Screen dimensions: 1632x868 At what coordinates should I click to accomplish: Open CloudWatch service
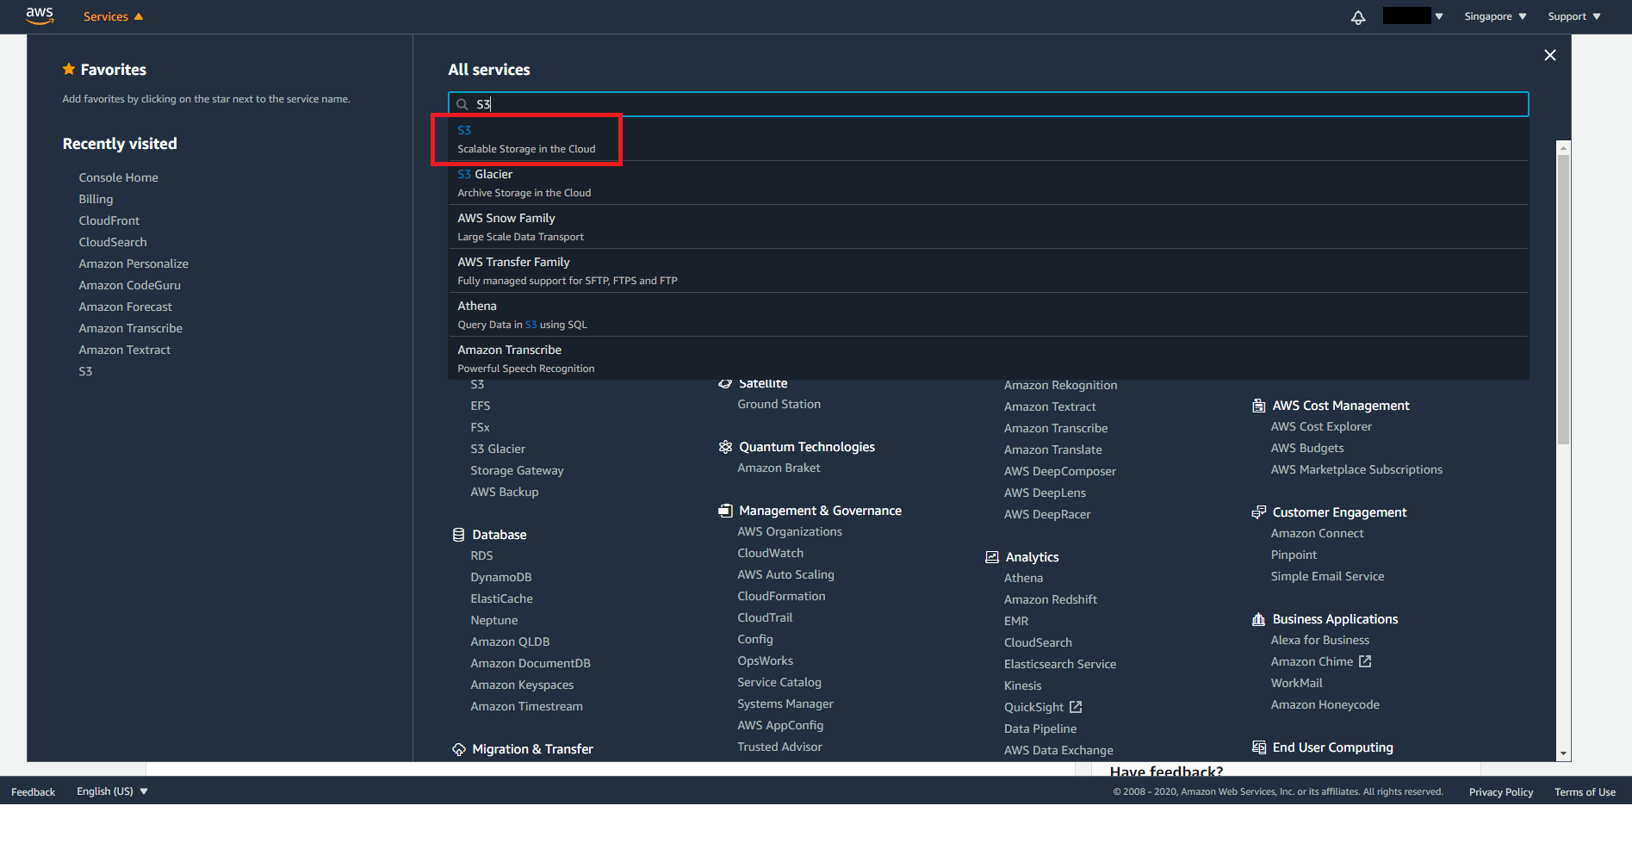point(770,553)
